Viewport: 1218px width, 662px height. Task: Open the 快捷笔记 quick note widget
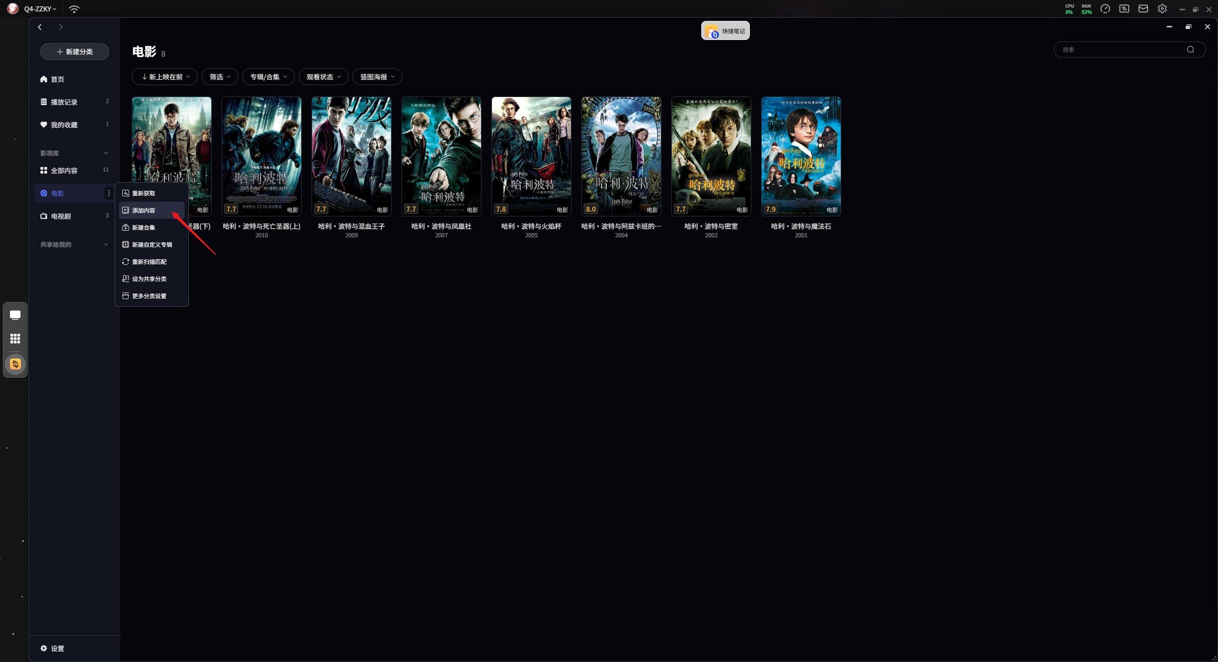pyautogui.click(x=725, y=30)
